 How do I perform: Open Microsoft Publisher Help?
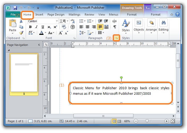click(x=177, y=14)
